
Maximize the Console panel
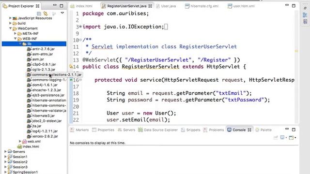click(x=294, y=130)
